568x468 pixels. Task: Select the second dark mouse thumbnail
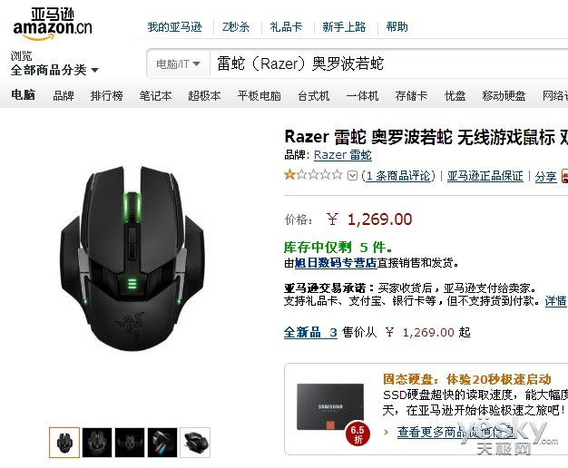(97, 443)
